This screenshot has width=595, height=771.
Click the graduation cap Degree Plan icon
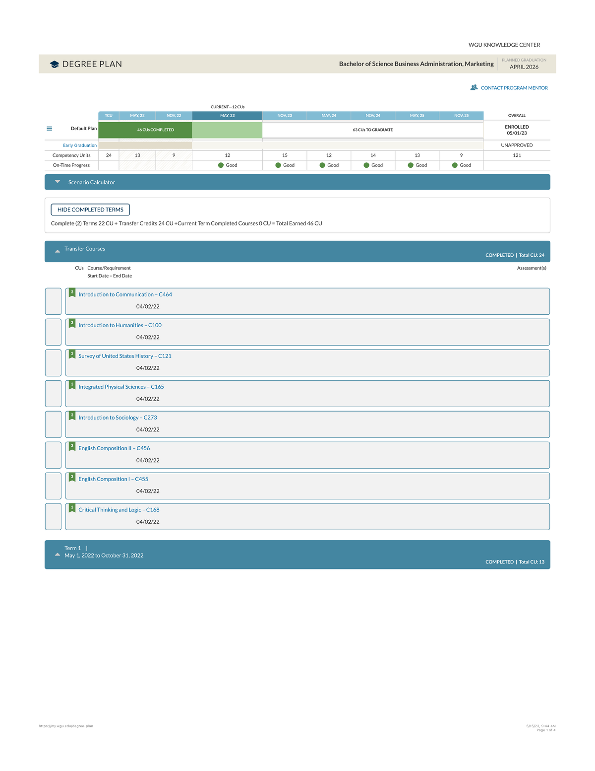(55, 65)
